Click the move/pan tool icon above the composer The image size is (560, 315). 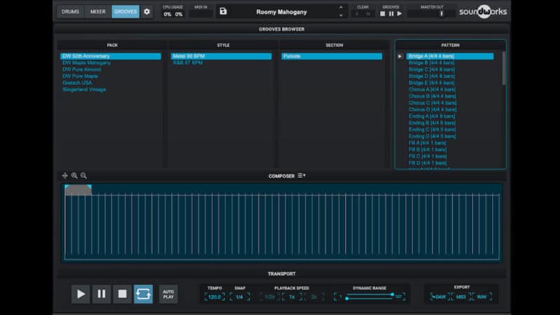pos(64,176)
